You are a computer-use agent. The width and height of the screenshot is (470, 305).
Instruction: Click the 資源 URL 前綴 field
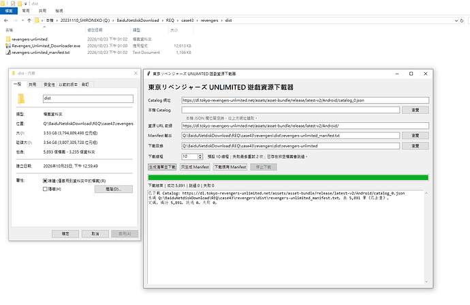tap(305, 126)
